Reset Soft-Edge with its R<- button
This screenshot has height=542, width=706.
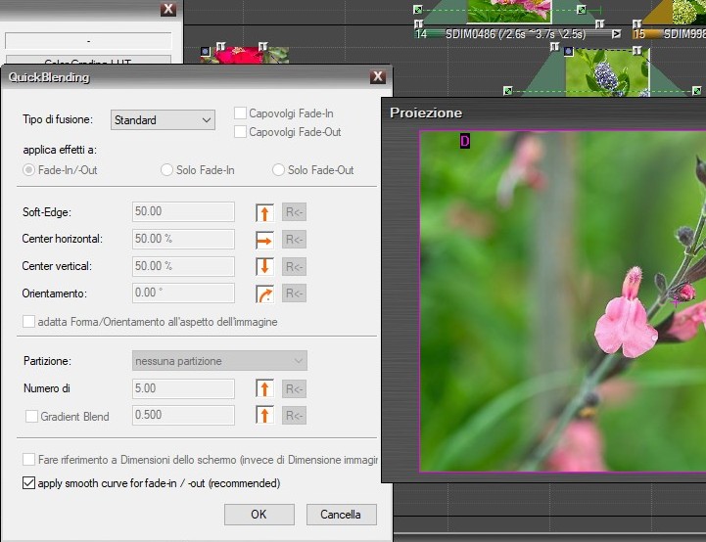(294, 212)
